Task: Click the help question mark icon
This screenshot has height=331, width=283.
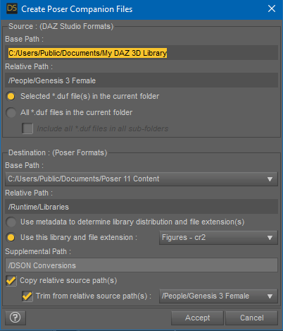Action: click(x=15, y=318)
